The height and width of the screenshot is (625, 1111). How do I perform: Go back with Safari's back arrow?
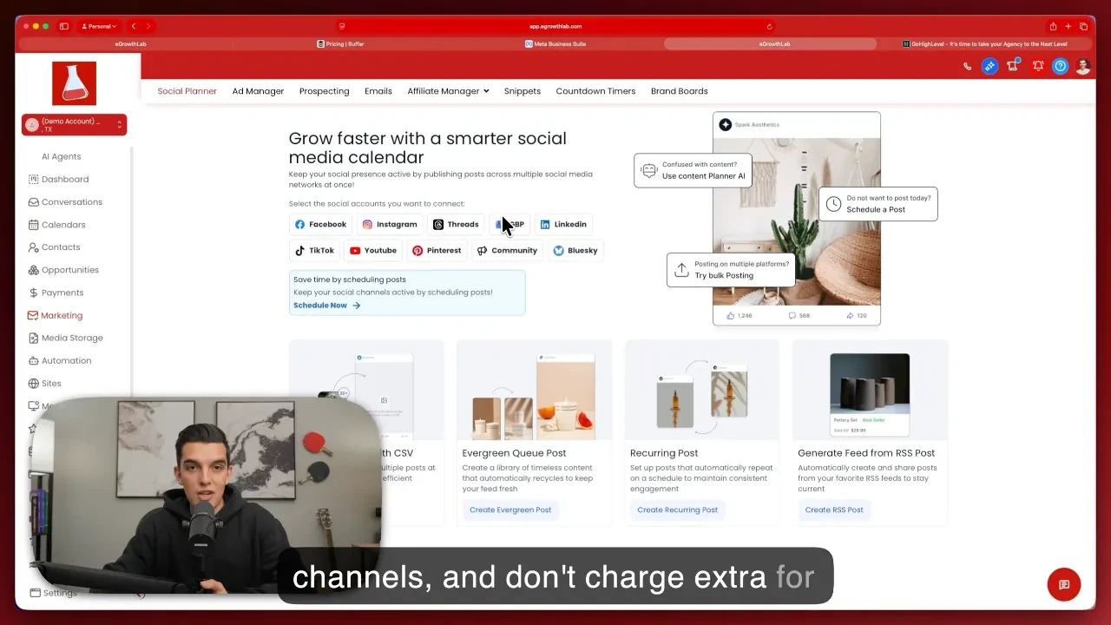[134, 26]
